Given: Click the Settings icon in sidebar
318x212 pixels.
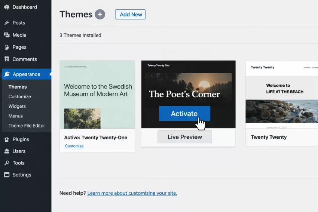Looking at the screenshot, I should click(x=7, y=175).
